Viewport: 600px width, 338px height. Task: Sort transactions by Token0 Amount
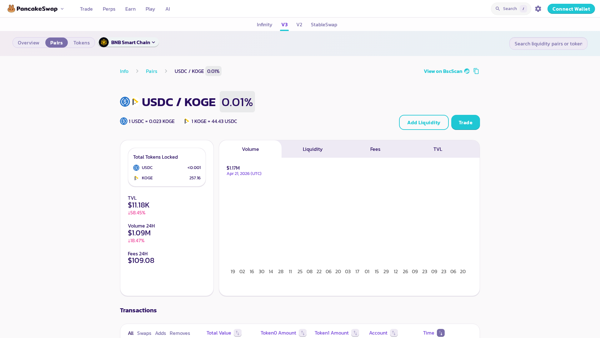point(302,333)
